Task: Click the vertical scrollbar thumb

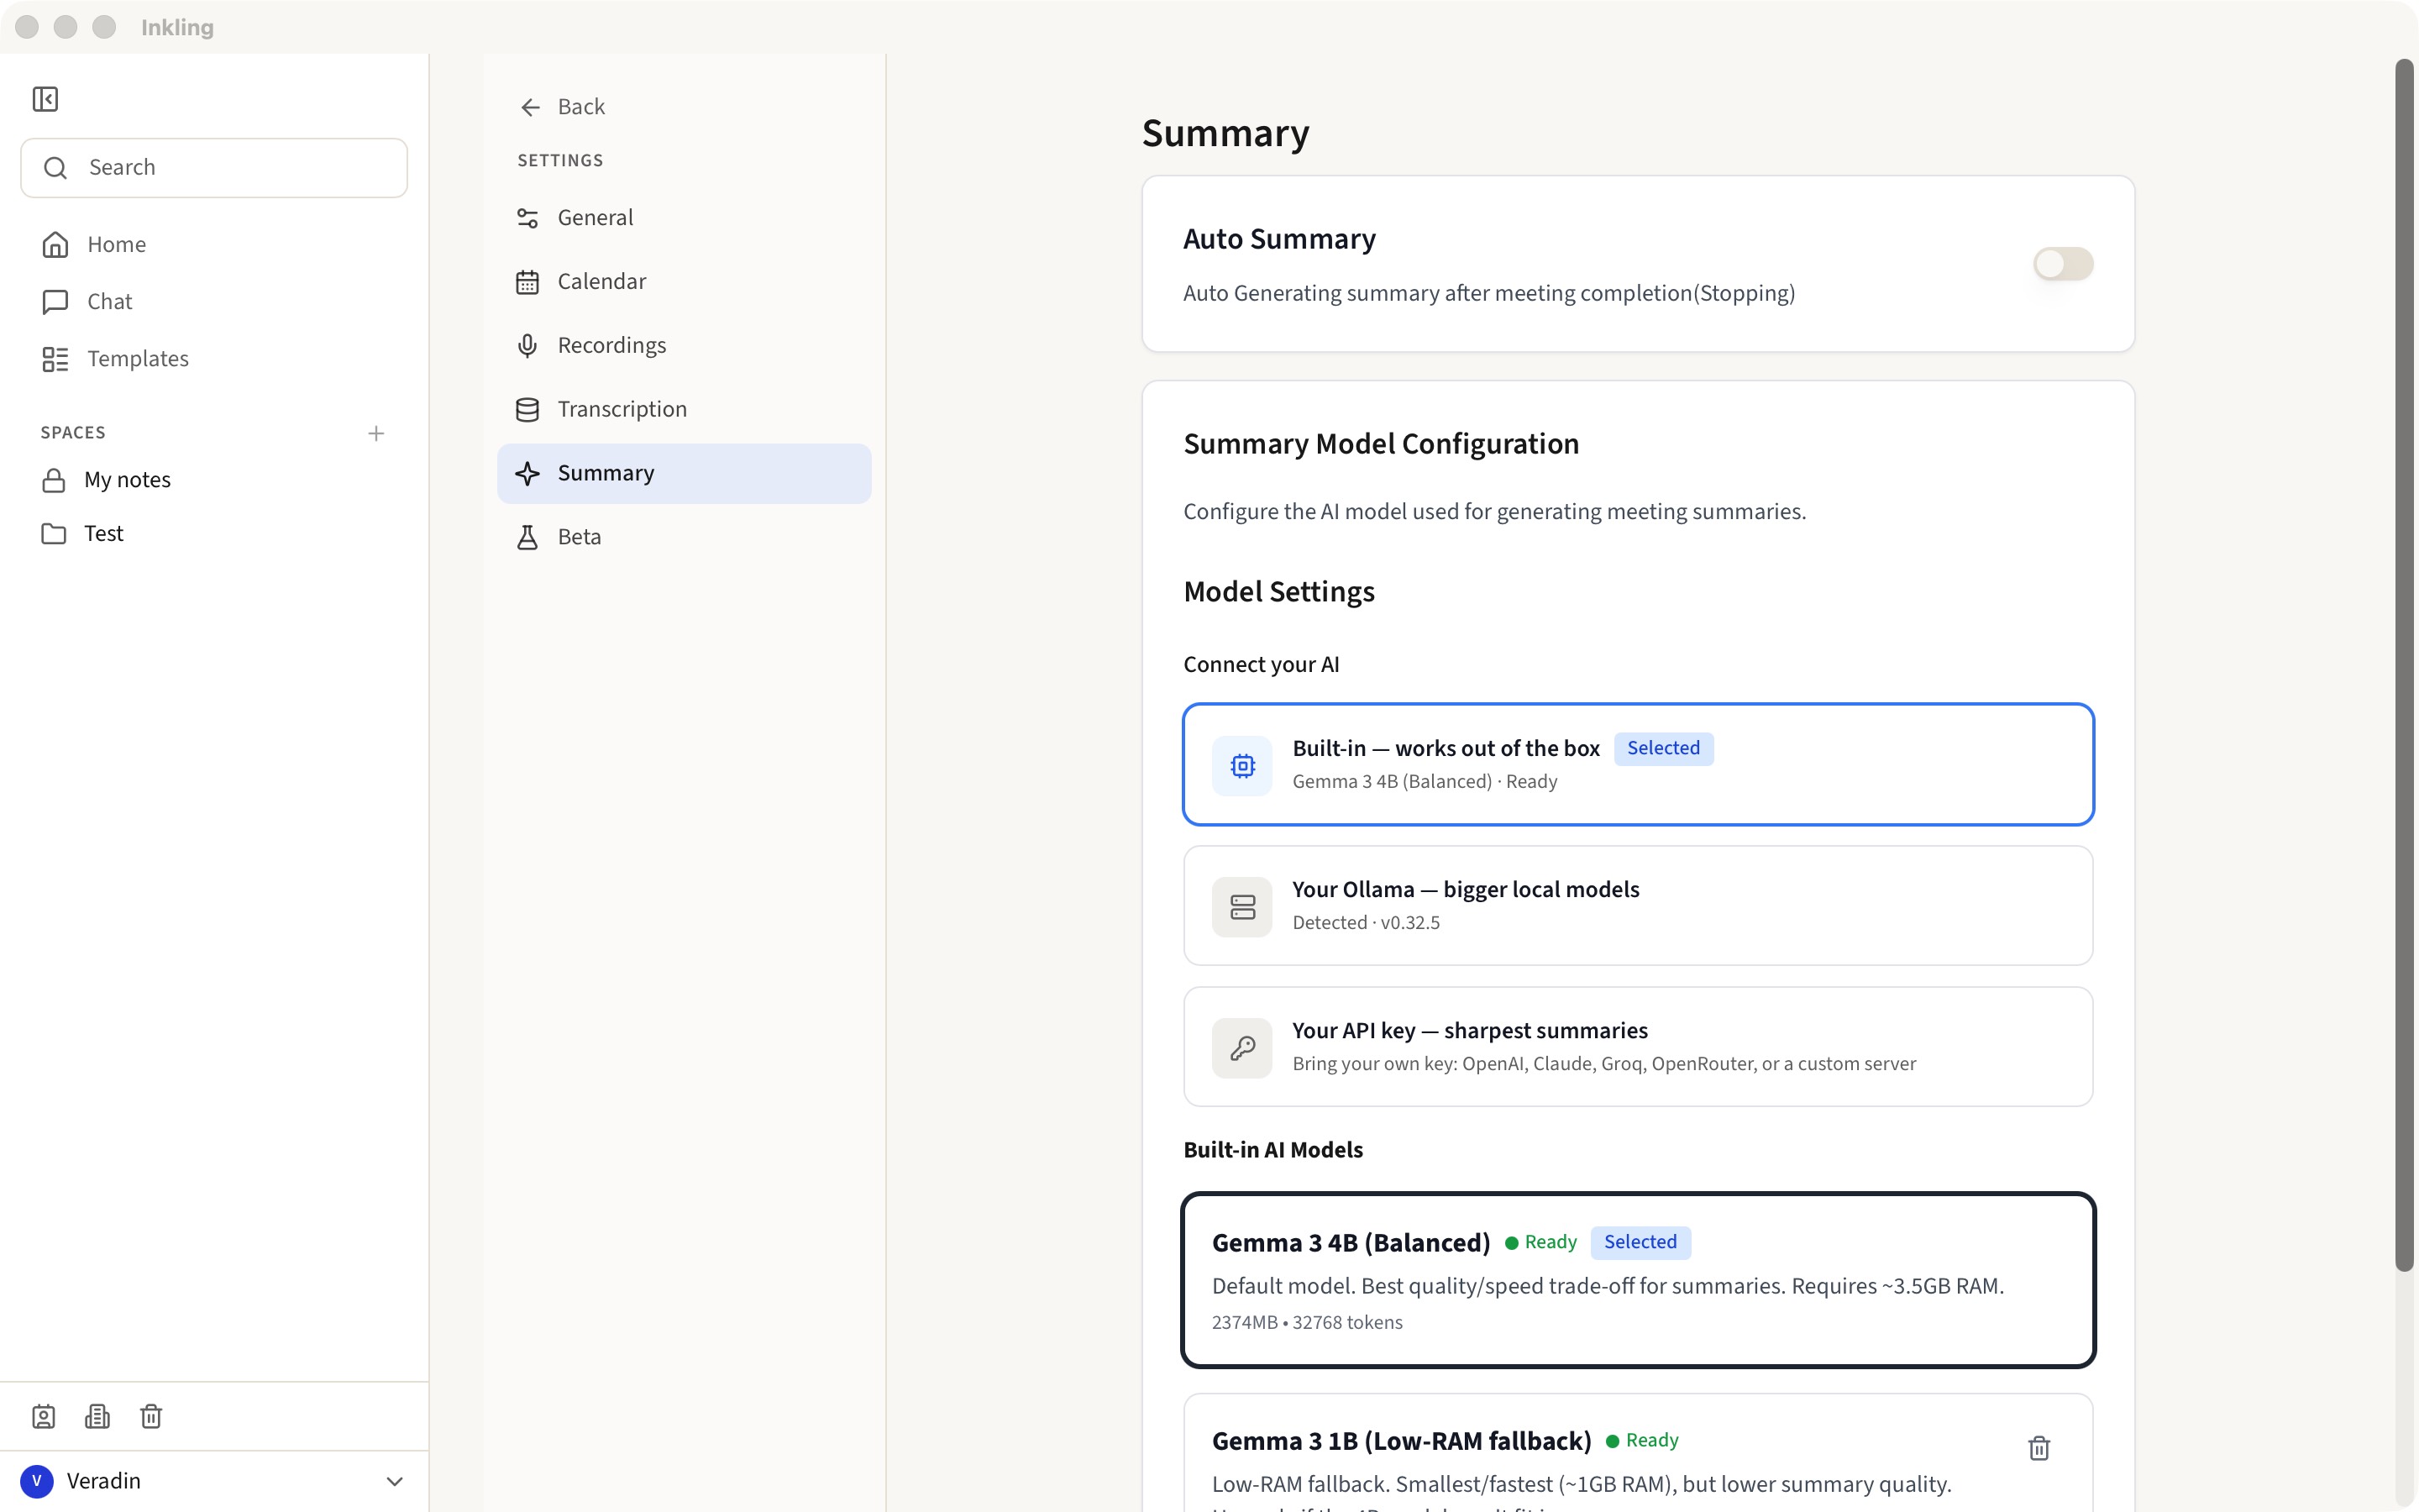Action: (x=2404, y=665)
